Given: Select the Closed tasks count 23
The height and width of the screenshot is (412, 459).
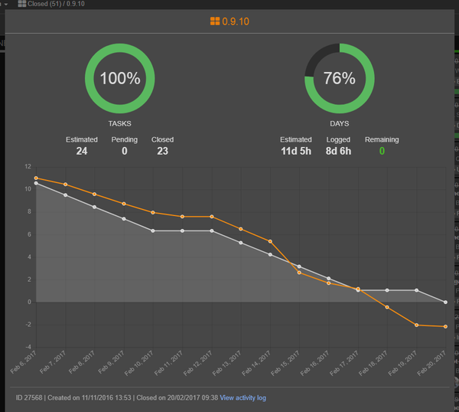Looking at the screenshot, I should 162,152.
